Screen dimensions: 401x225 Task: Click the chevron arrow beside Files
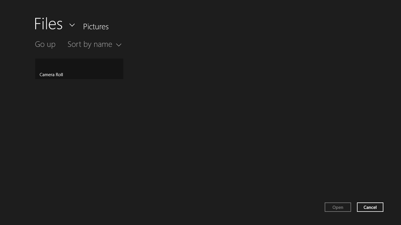click(x=72, y=25)
